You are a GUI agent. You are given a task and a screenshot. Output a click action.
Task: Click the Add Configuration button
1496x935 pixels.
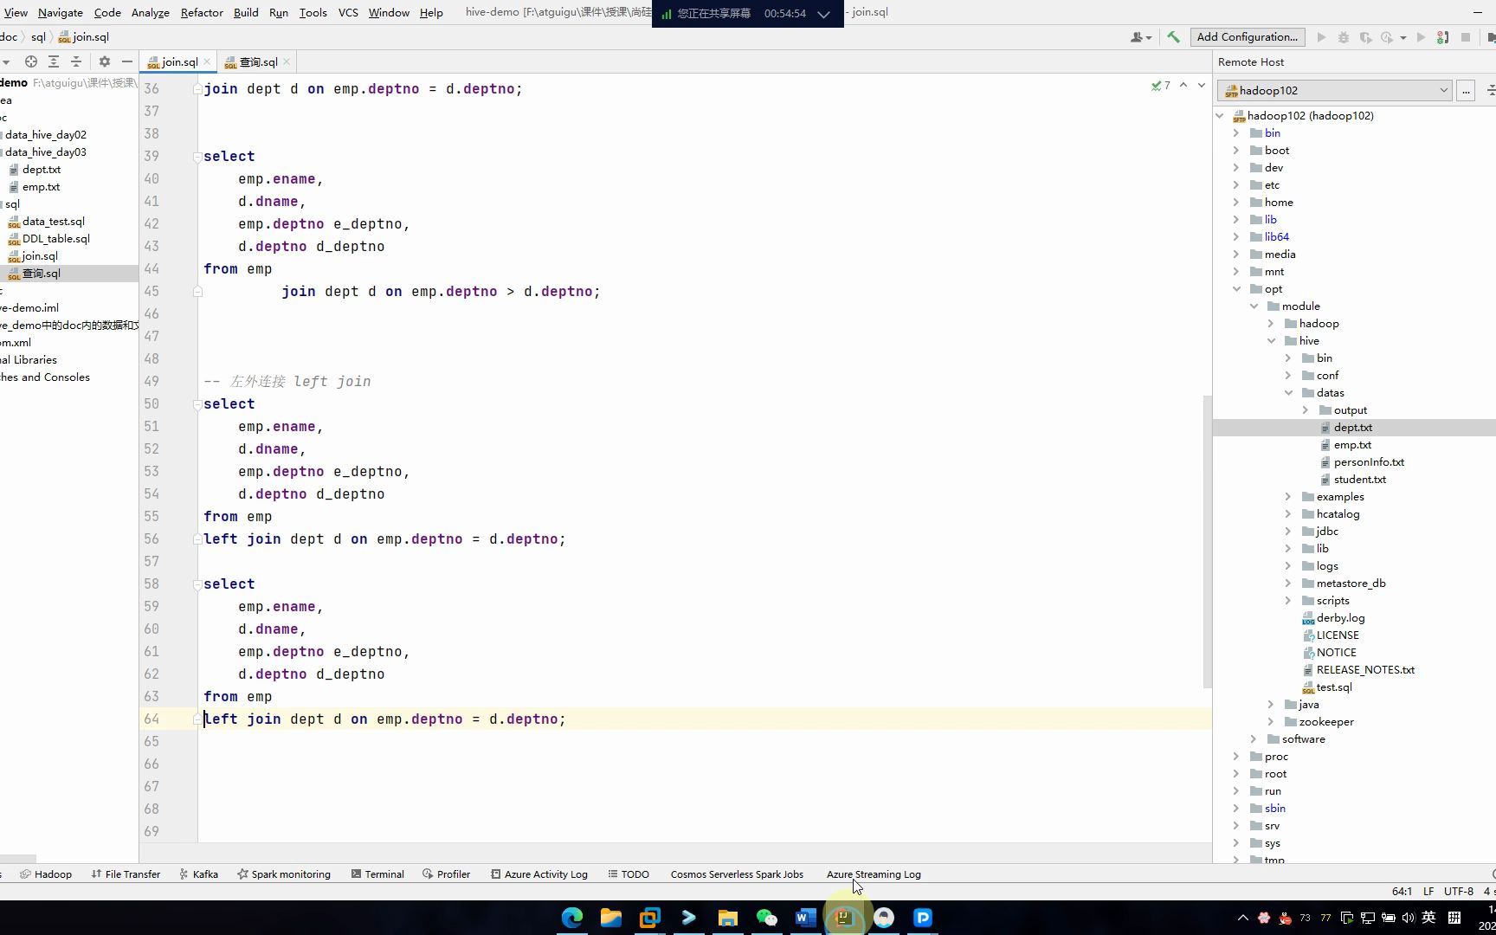1248,37
